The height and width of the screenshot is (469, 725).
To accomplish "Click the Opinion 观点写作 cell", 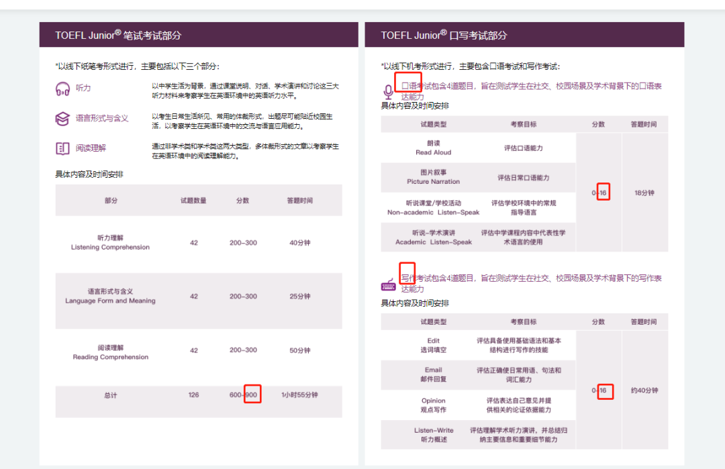I will coord(434,405).
